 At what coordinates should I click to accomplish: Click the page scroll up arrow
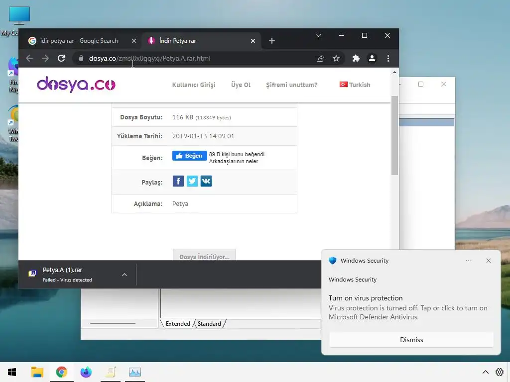[x=394, y=73]
